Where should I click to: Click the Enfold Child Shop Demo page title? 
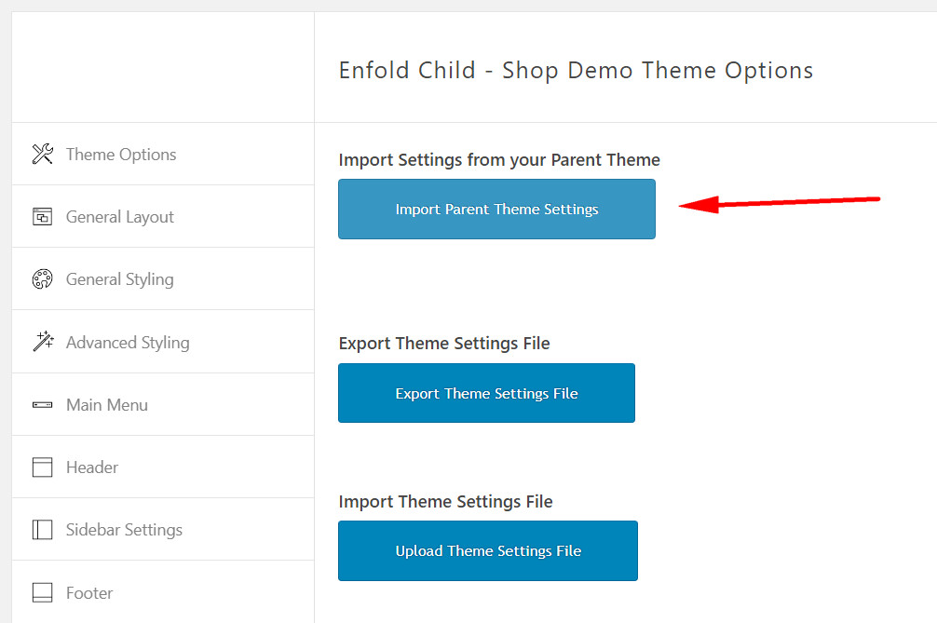tap(576, 71)
